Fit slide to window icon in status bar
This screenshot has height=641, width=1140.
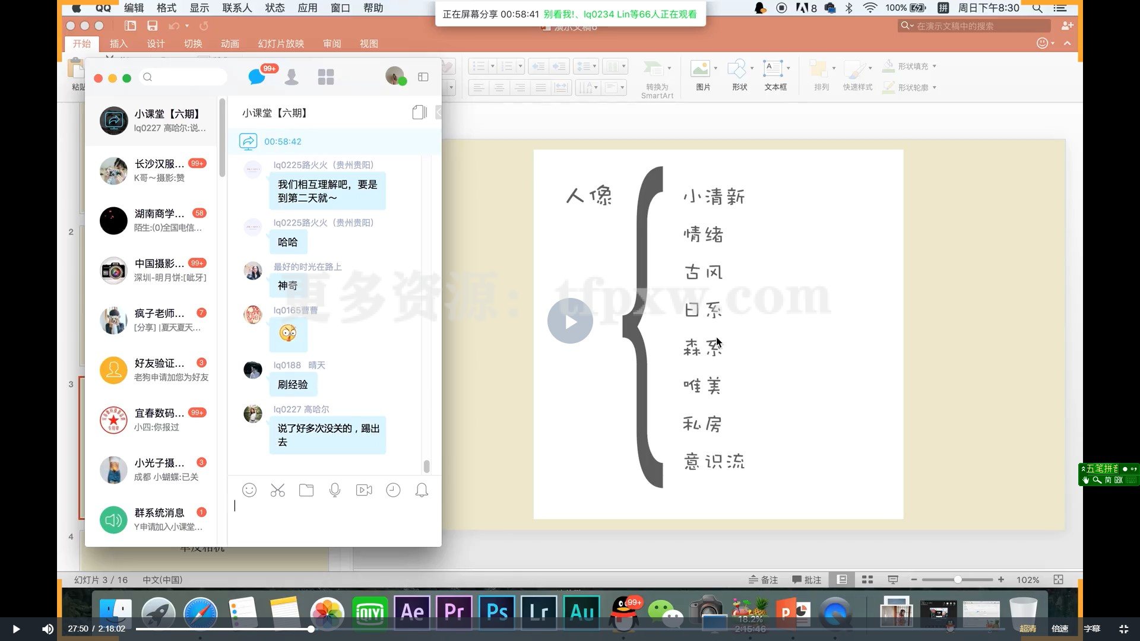pyautogui.click(x=1058, y=580)
